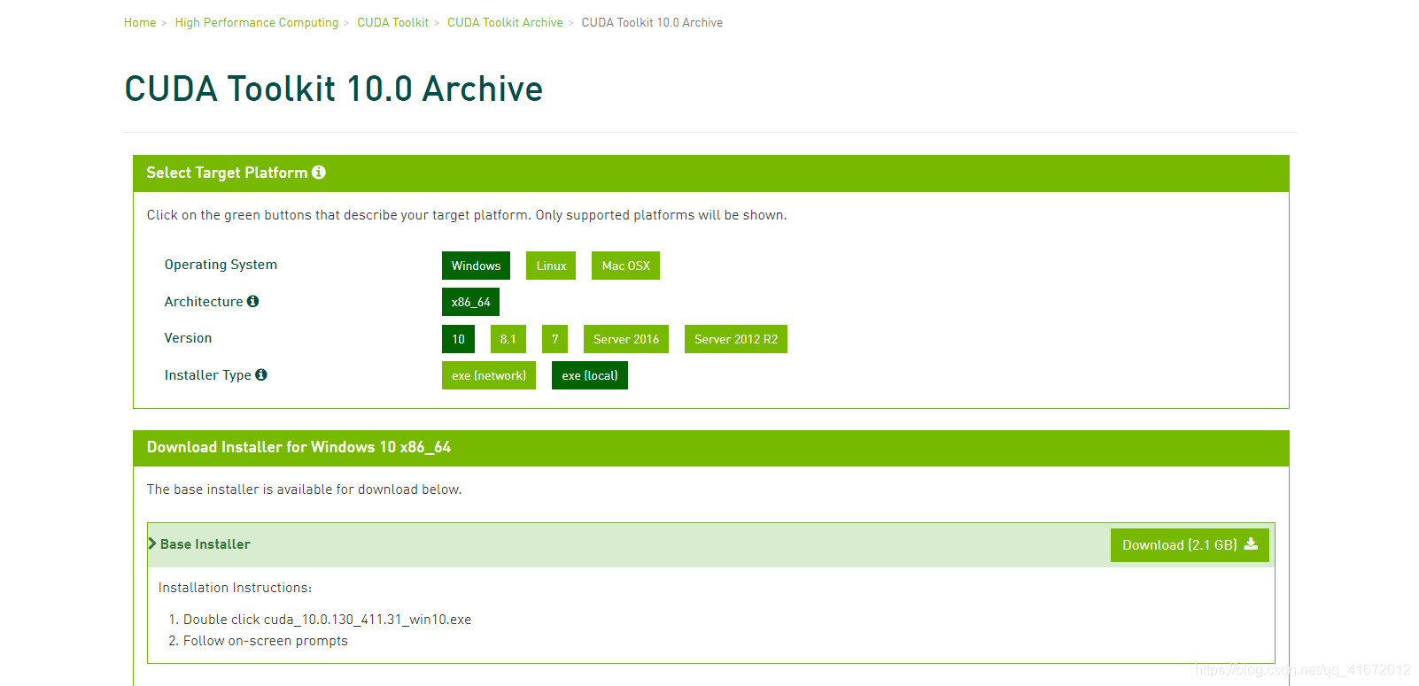Select the exe (local) installer type
The width and height of the screenshot is (1419, 686).
(590, 375)
